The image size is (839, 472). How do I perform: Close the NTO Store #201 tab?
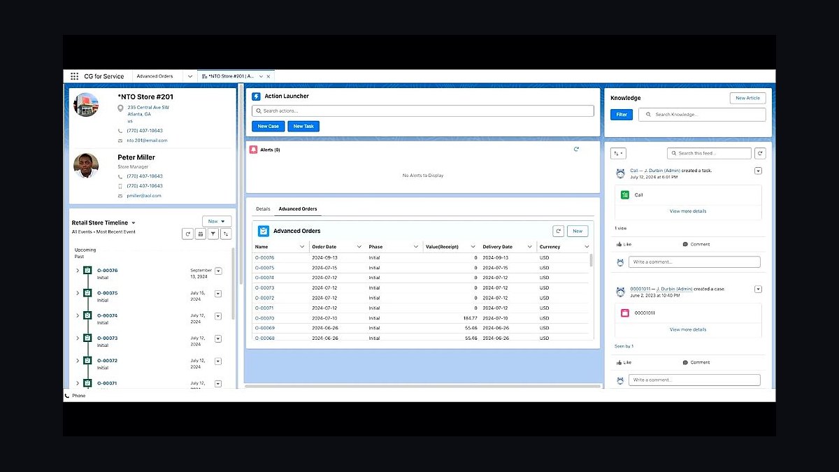[x=268, y=76]
